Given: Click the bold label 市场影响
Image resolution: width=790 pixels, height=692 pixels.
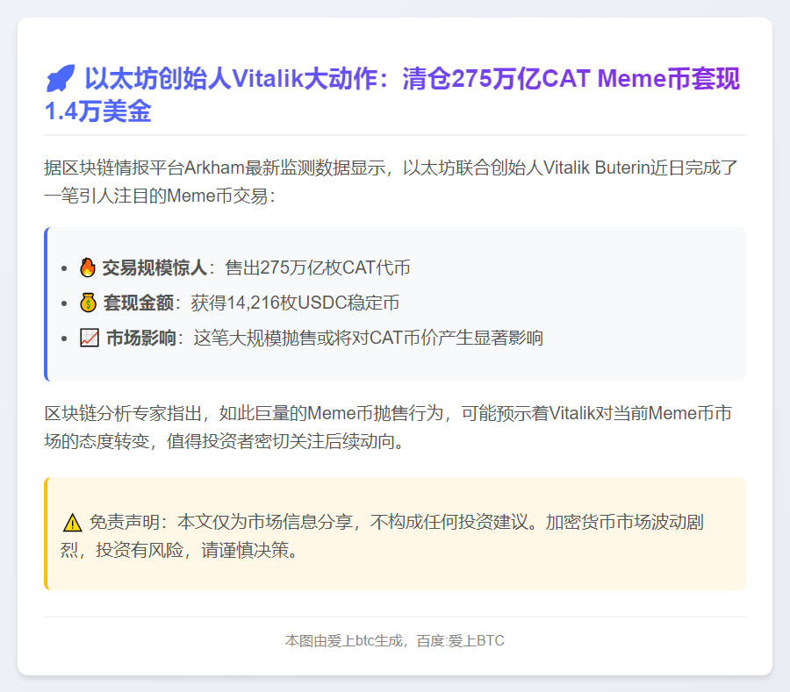Looking at the screenshot, I should point(141,339).
